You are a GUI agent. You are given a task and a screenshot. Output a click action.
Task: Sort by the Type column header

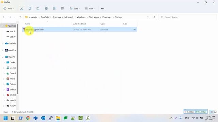102,24
